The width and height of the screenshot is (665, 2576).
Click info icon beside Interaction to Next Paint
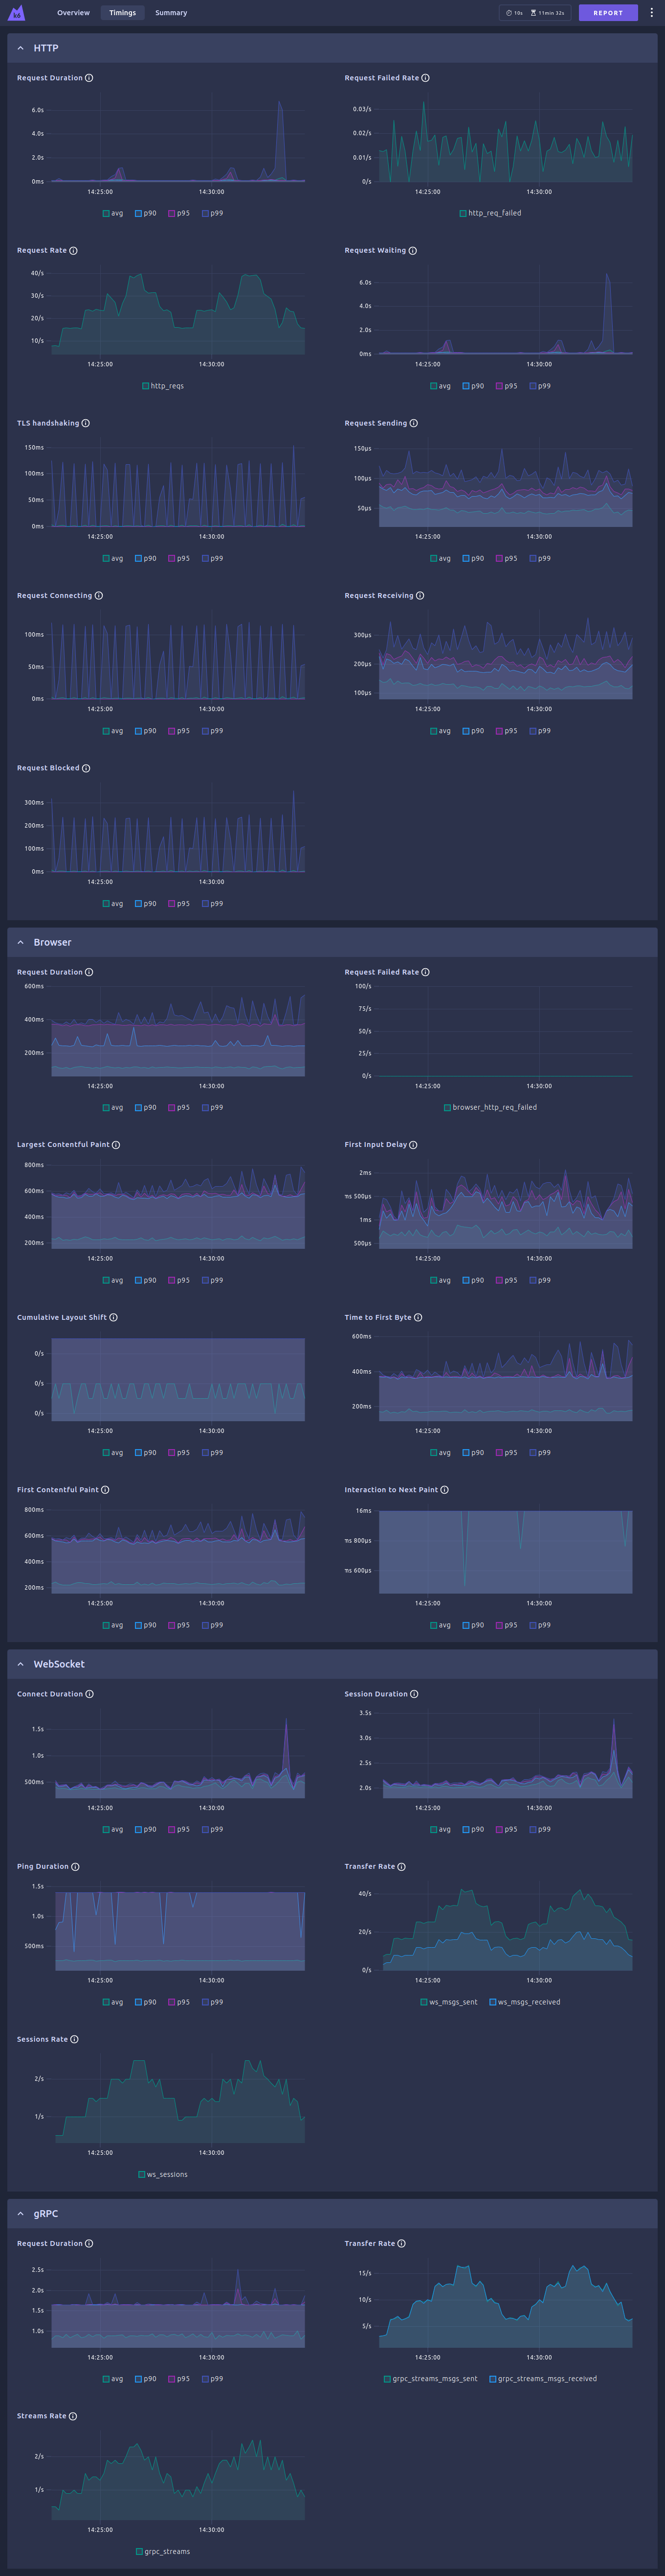tap(444, 1490)
